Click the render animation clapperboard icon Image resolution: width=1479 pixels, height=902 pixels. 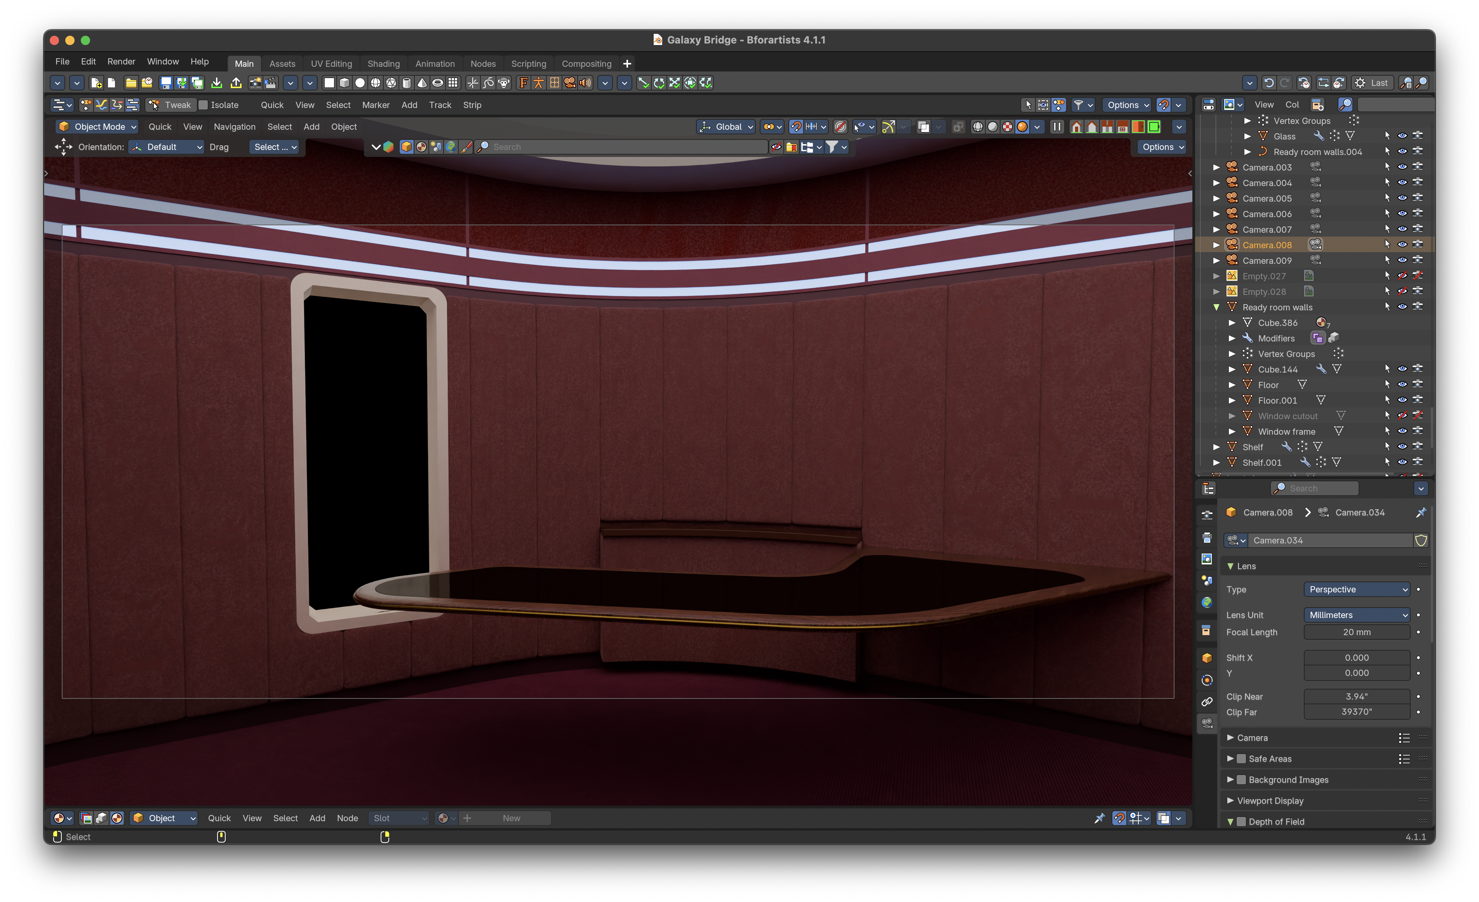[271, 83]
